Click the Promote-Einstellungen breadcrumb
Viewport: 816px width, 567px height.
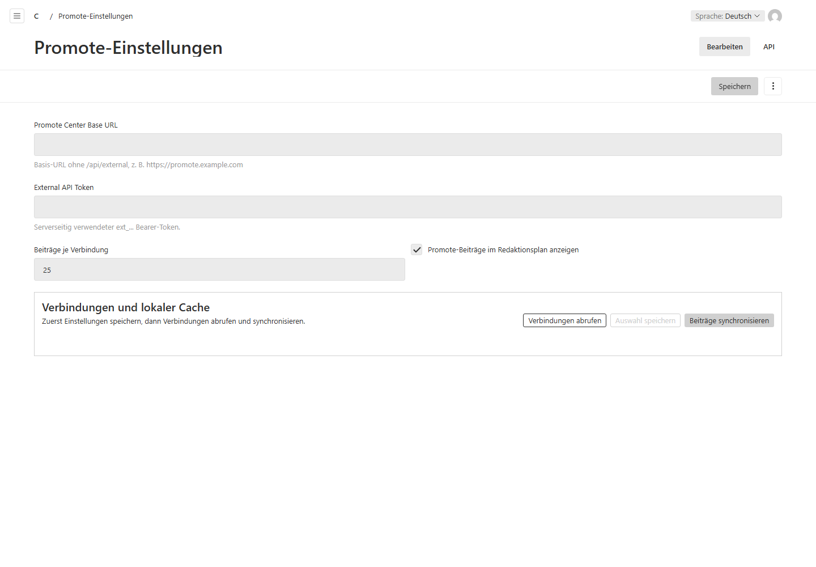(x=95, y=16)
